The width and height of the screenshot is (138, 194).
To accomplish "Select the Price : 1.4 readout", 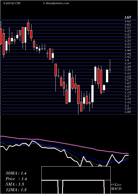I will point(16,179).
